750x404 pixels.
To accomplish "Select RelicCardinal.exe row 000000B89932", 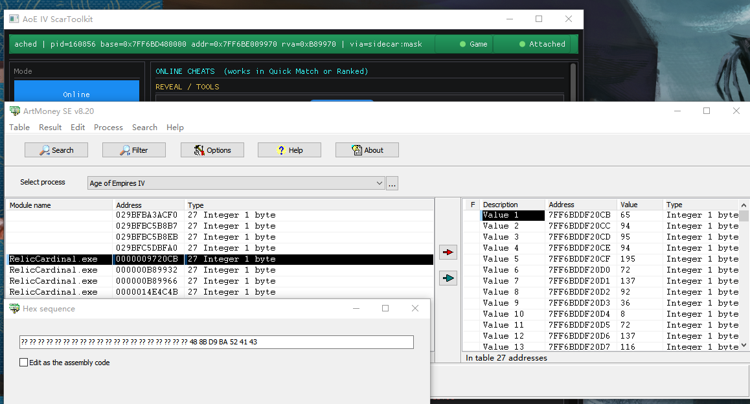I will tap(220, 270).
